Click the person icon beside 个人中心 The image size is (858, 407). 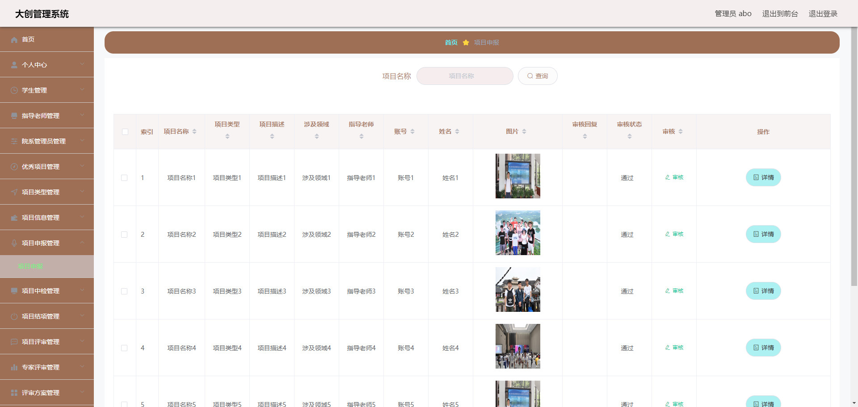[x=14, y=65]
